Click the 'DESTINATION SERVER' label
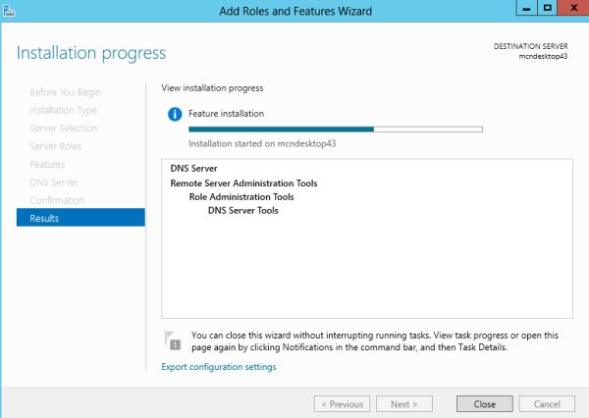Image resolution: width=589 pixels, height=418 pixels. click(x=531, y=46)
